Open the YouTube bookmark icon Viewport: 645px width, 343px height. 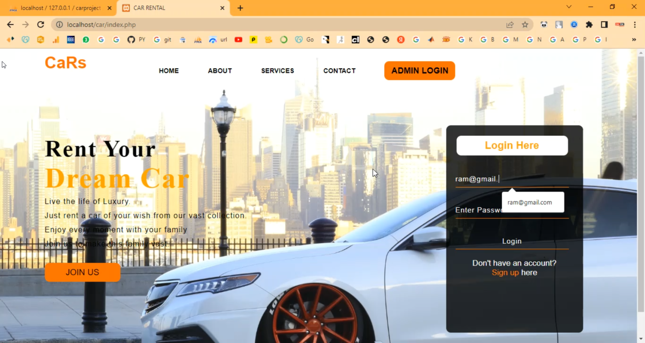tap(238, 39)
